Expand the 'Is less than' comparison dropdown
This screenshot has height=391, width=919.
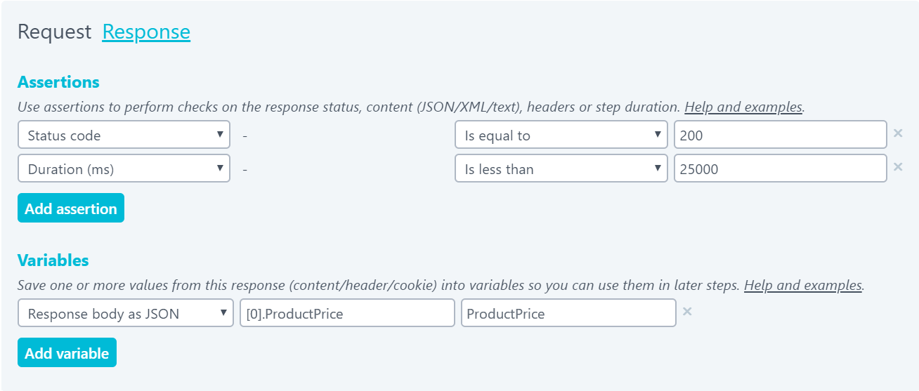tap(561, 168)
